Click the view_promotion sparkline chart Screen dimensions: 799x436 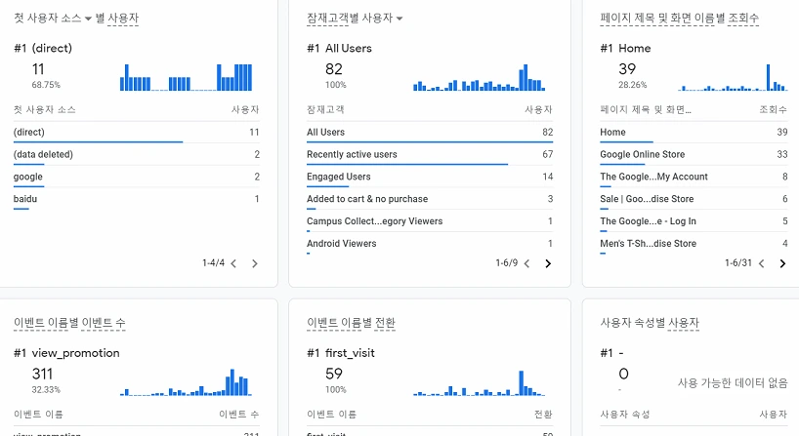186,382
